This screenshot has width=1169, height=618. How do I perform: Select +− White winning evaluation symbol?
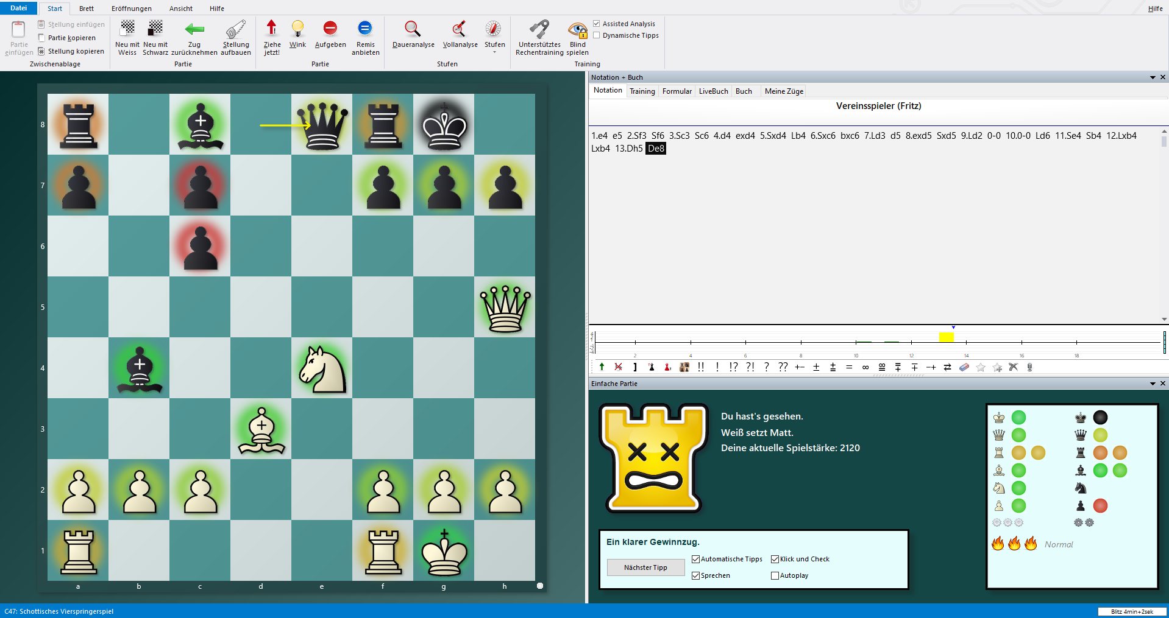[x=800, y=367]
